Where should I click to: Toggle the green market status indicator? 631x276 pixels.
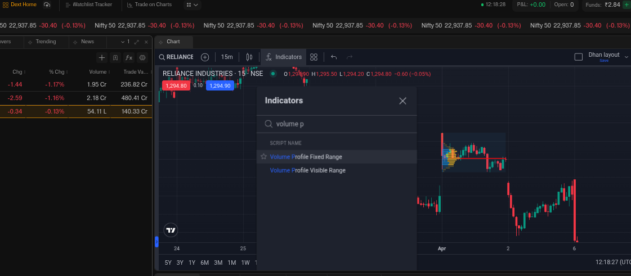coord(273,74)
